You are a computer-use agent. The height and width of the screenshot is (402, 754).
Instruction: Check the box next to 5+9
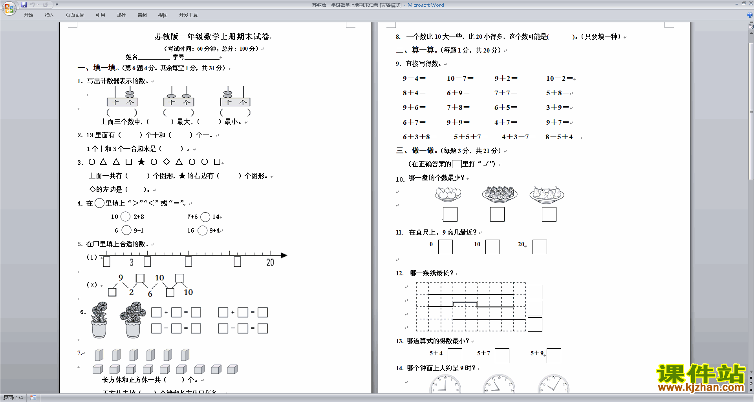point(554,356)
